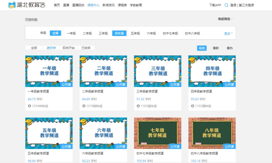Click user count icon on 四年级教学频道 card

click(192, 106)
